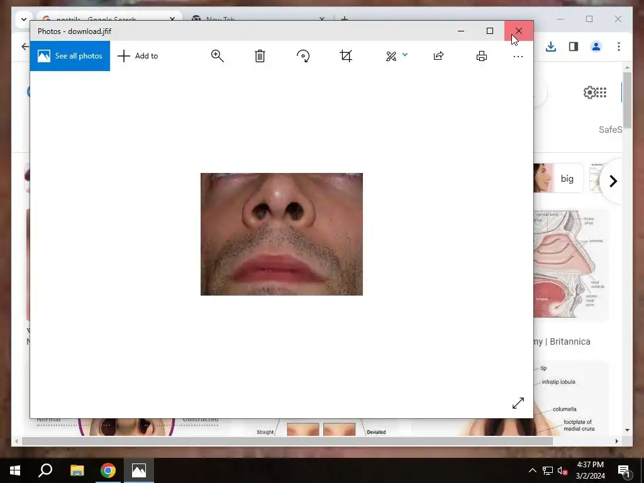Click the SafeSearch label in Chrome
Viewport: 644px width, 483px height.
coord(610,130)
